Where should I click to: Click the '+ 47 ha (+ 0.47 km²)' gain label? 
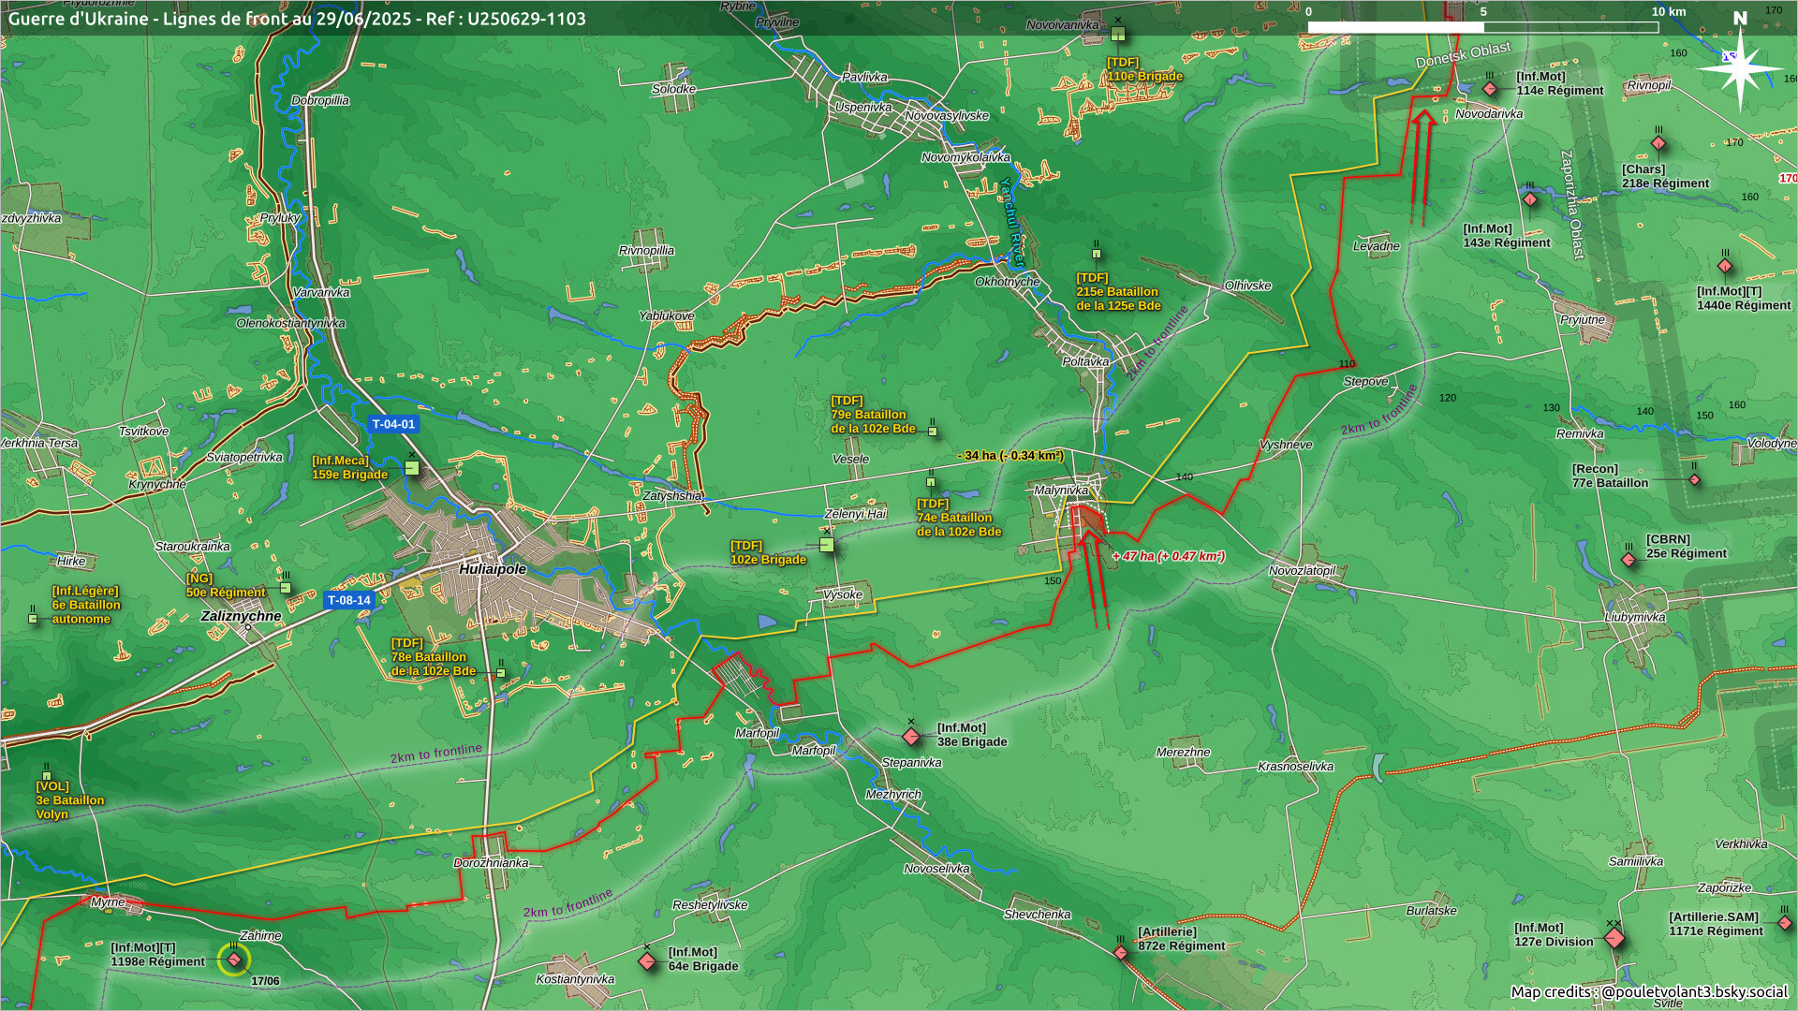[1169, 556]
